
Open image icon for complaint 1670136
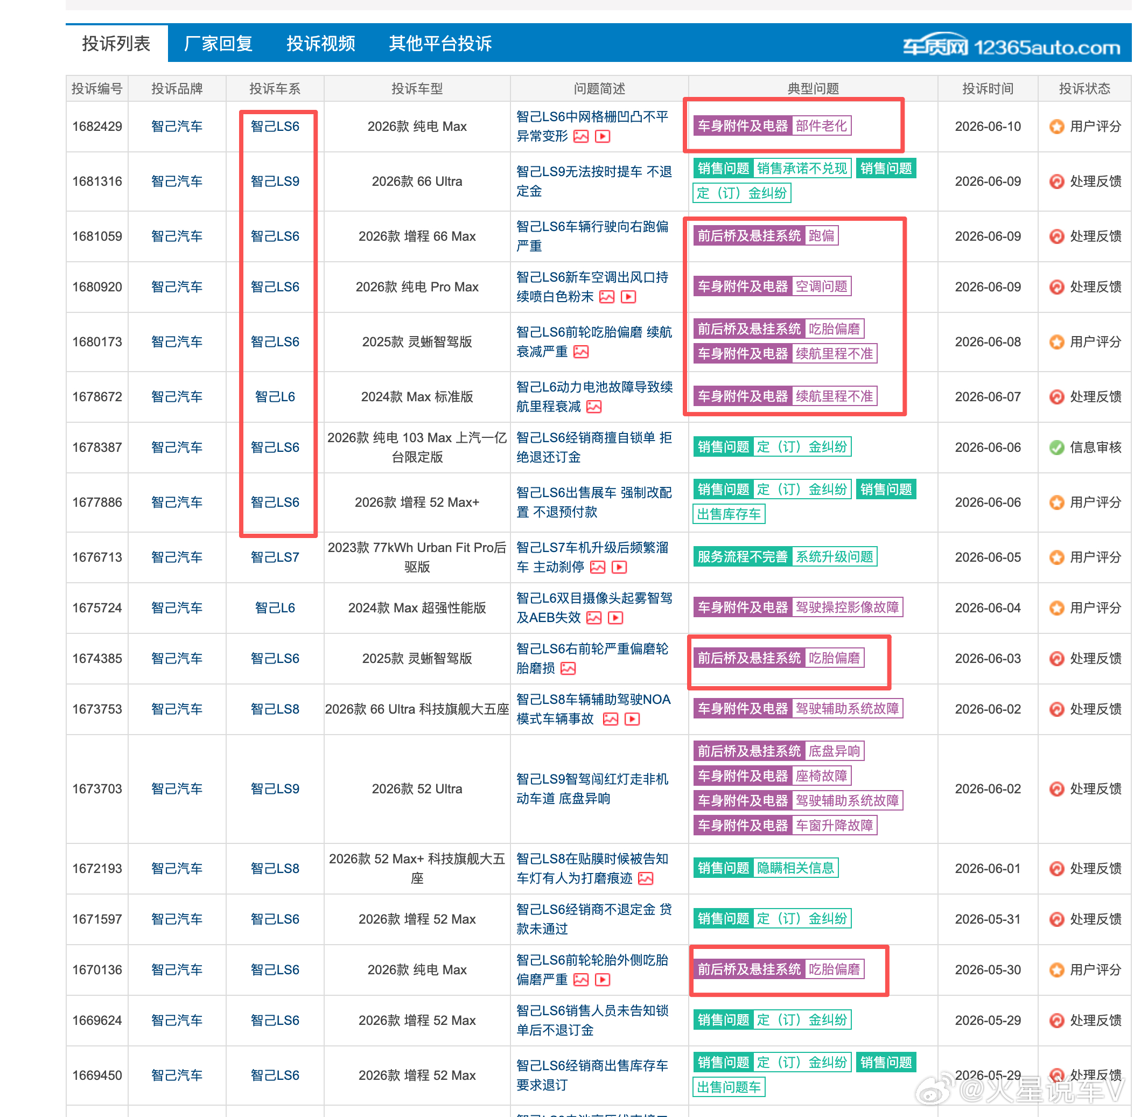[581, 980]
